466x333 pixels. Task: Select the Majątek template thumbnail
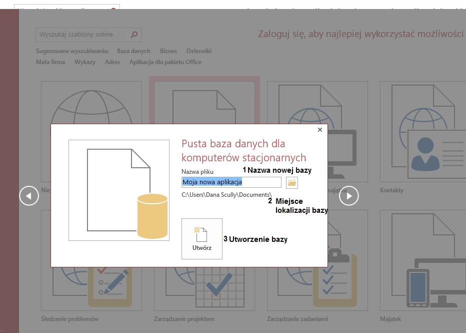(423, 260)
